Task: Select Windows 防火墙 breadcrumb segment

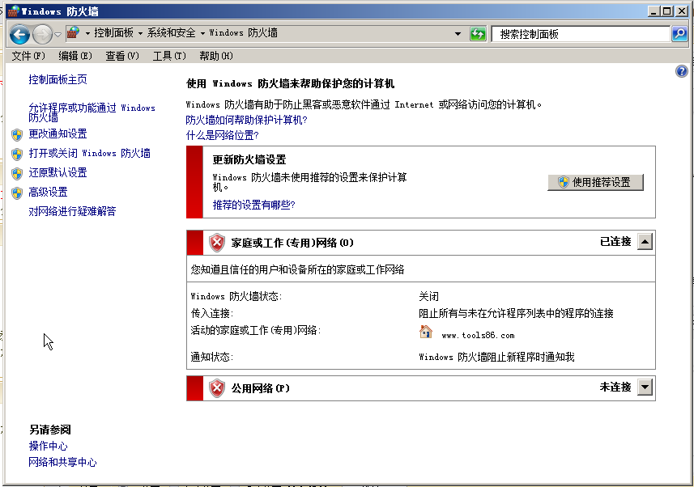Action: 243,32
